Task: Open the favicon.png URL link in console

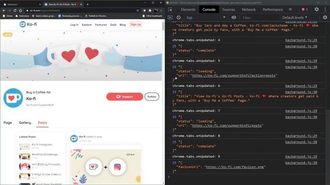Action: [x=235, y=167]
